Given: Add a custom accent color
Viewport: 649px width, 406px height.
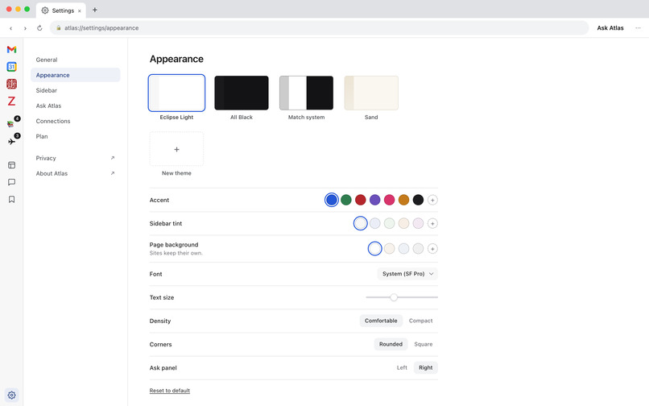Looking at the screenshot, I should [432, 200].
